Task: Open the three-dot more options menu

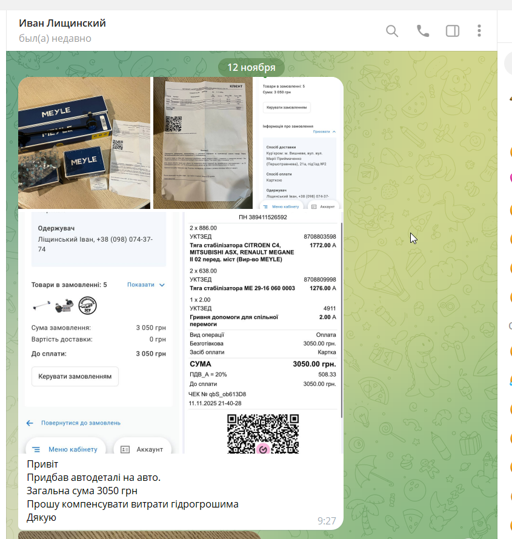Action: tap(479, 31)
